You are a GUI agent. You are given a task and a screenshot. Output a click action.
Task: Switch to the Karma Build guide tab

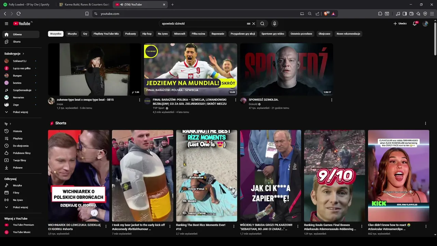point(84,4)
